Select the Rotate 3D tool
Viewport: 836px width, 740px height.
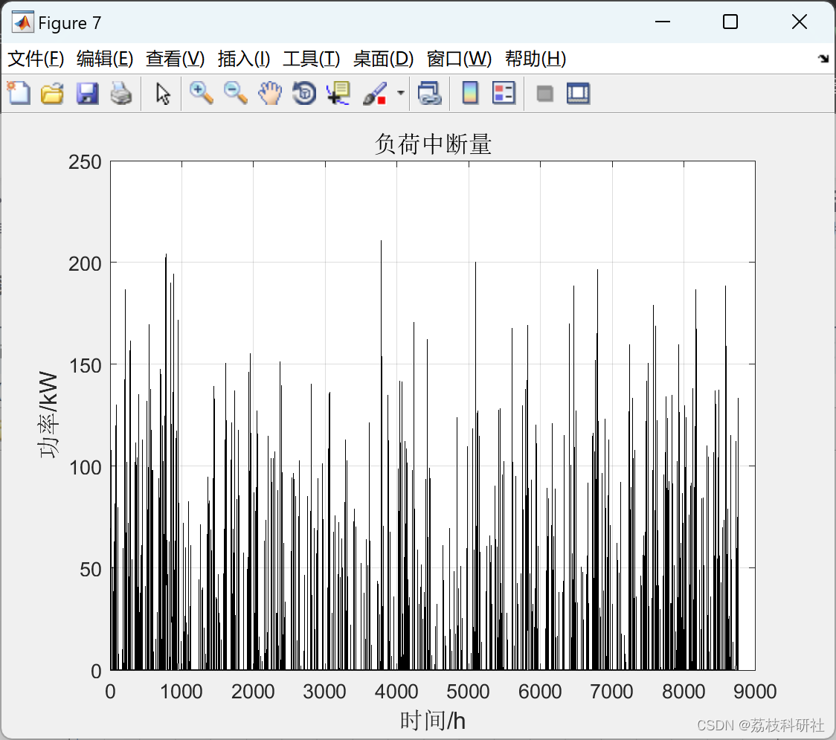tap(304, 93)
